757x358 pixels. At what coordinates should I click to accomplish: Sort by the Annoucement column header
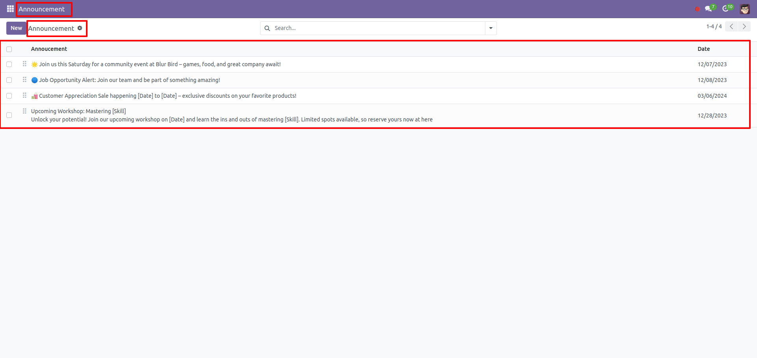tap(49, 49)
